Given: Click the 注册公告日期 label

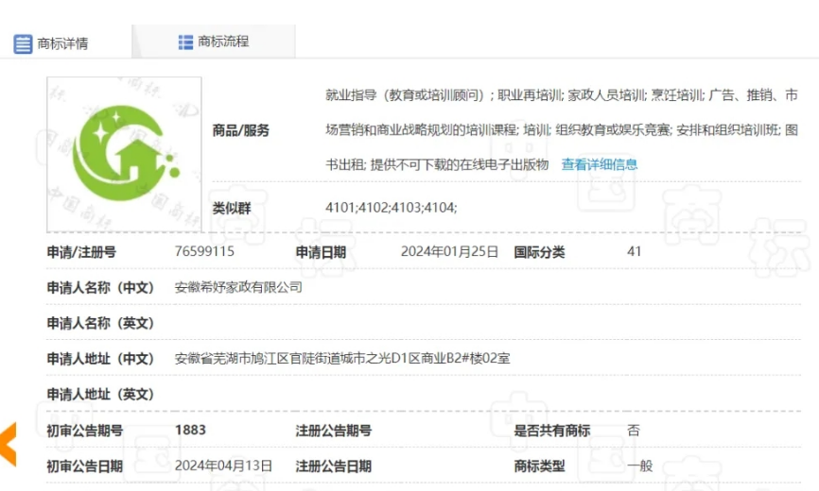Looking at the screenshot, I should 333,466.
